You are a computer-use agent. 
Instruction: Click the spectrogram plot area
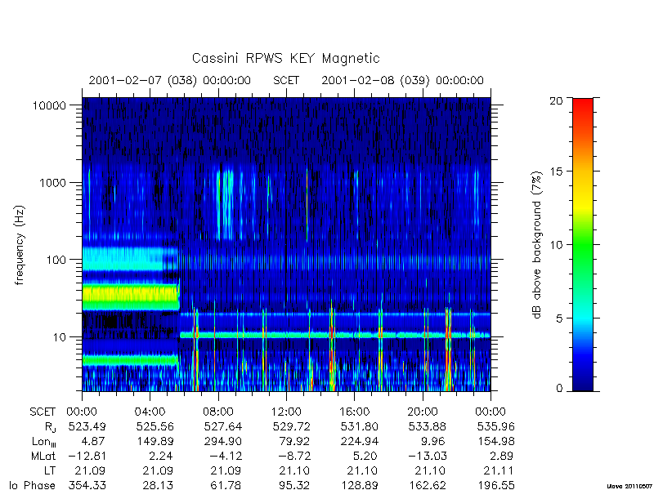click(286, 244)
